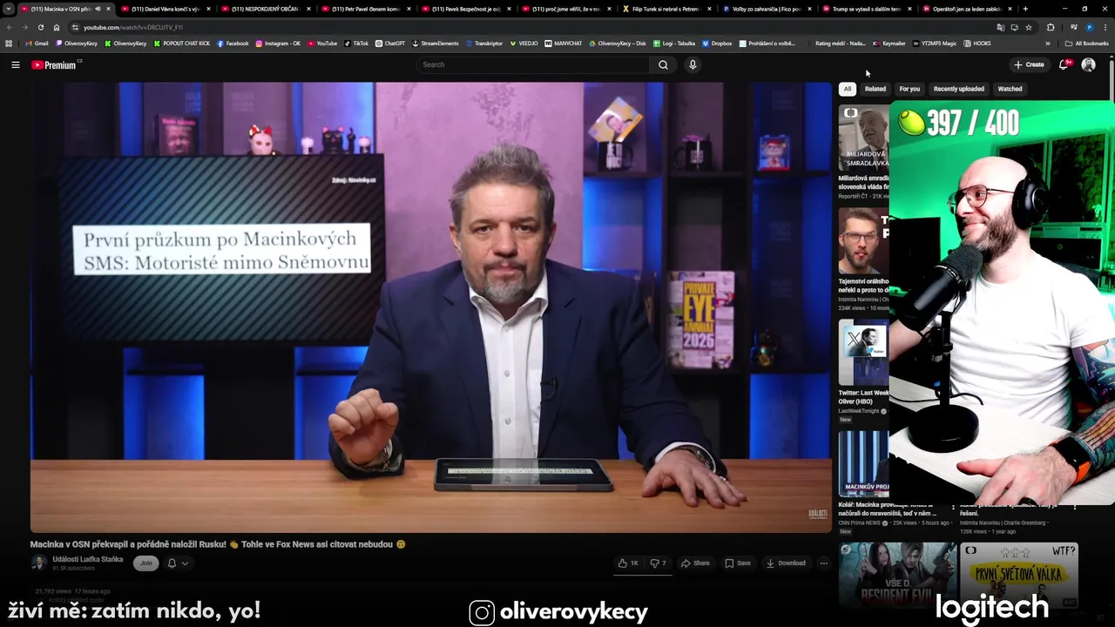Open the All Bookmarks folder
Image resolution: width=1115 pixels, height=627 pixels.
(1087, 44)
